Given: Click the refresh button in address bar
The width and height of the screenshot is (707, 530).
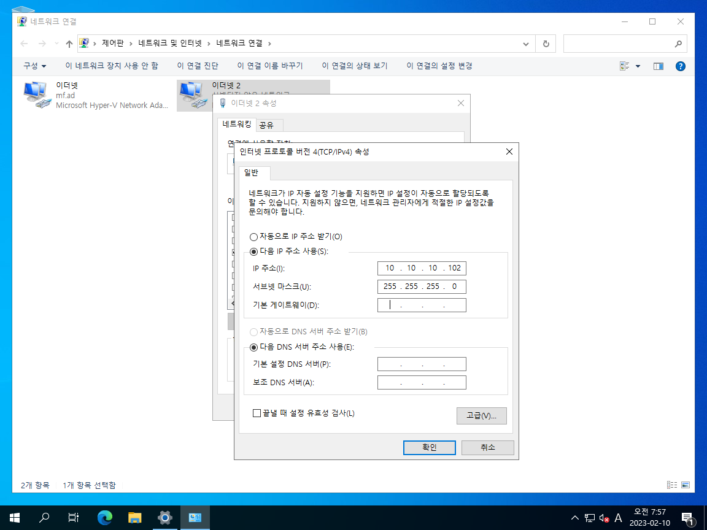Looking at the screenshot, I should coord(546,44).
